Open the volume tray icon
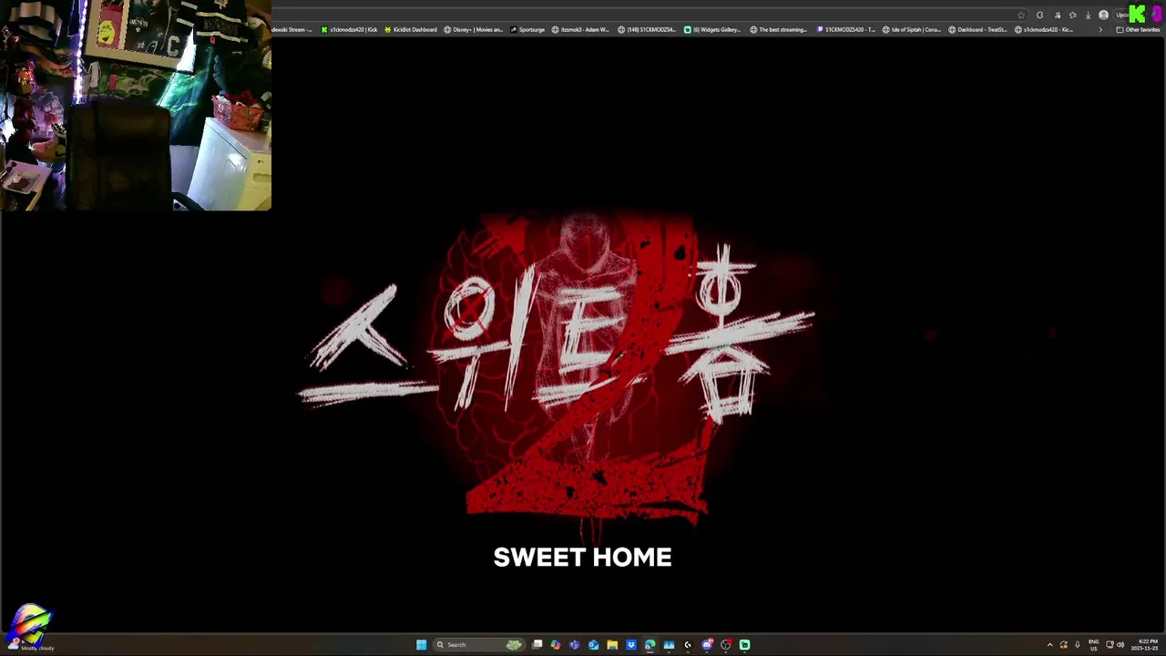The height and width of the screenshot is (656, 1166). [1120, 645]
